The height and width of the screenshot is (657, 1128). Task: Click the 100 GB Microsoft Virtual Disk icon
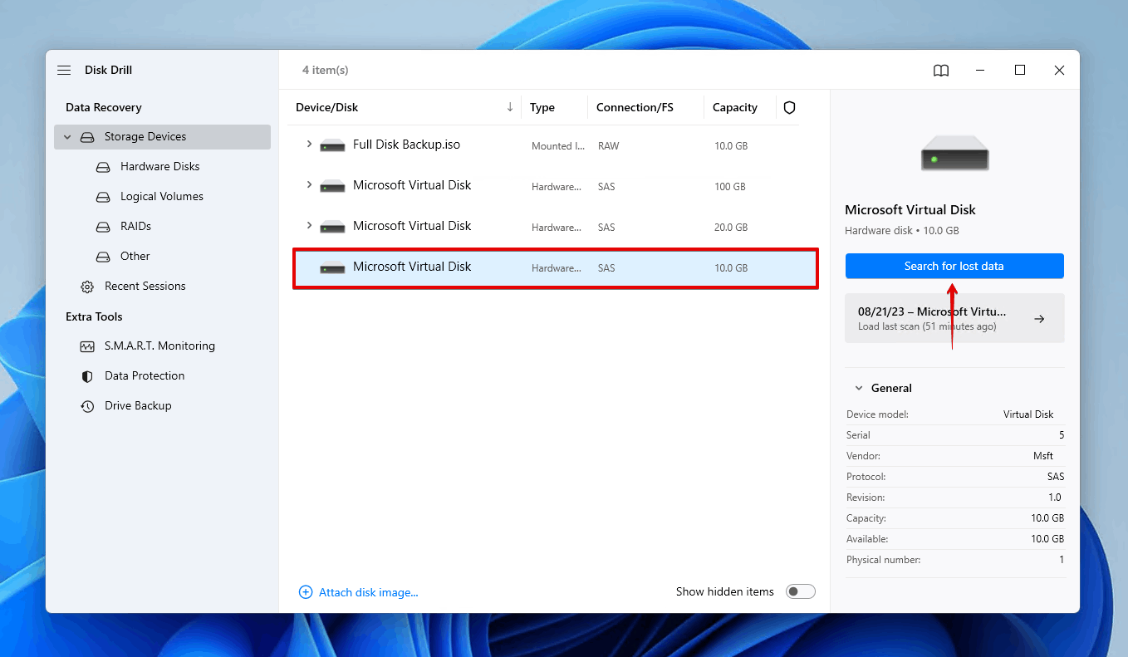332,186
